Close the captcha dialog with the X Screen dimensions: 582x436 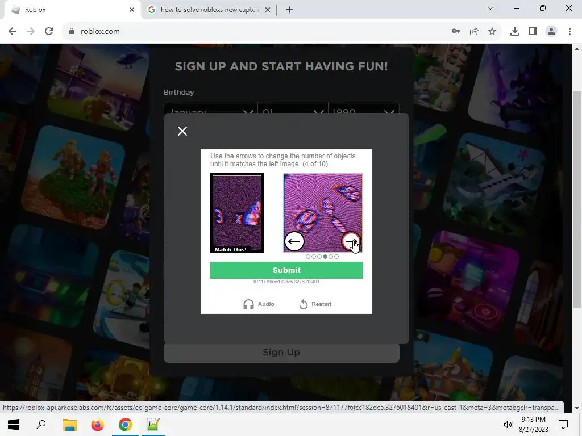click(182, 131)
